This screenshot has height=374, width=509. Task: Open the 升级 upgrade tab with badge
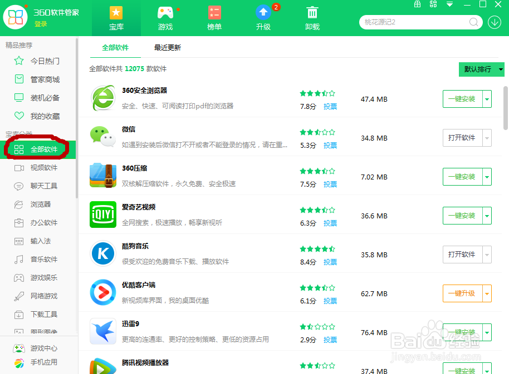263,18
